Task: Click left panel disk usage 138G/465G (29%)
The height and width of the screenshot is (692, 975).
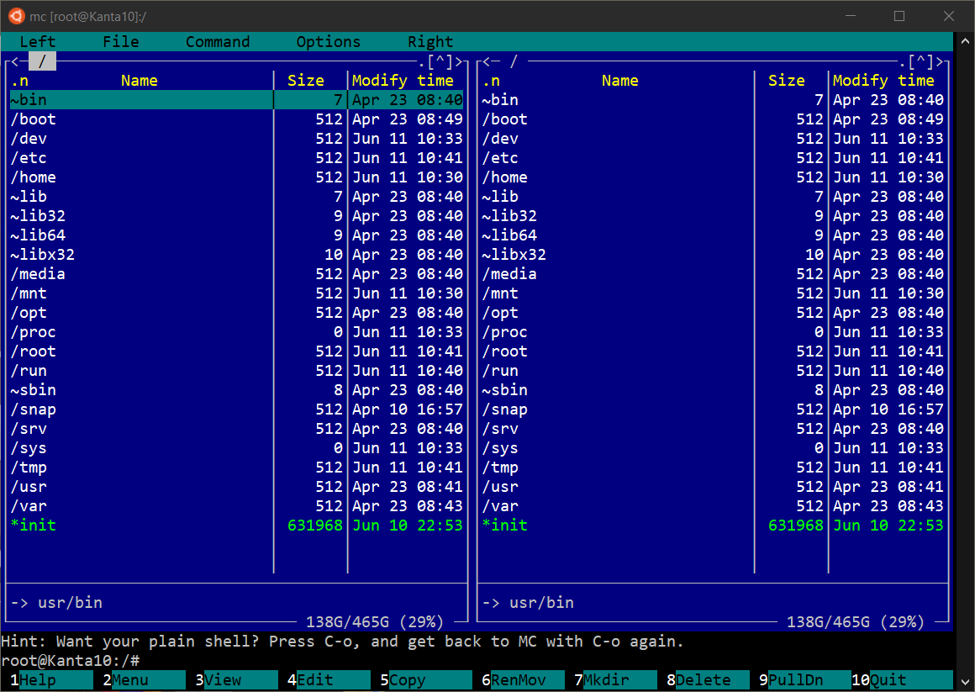Action: pyautogui.click(x=374, y=621)
